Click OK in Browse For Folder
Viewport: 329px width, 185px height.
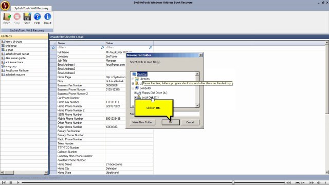(x=171, y=122)
